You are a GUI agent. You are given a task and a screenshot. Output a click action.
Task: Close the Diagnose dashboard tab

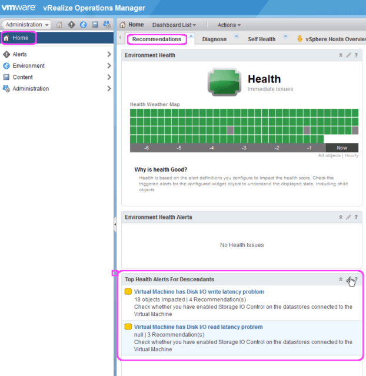(x=236, y=36)
